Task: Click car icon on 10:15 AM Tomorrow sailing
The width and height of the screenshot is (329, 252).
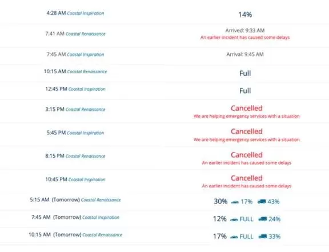Action: 234,237
